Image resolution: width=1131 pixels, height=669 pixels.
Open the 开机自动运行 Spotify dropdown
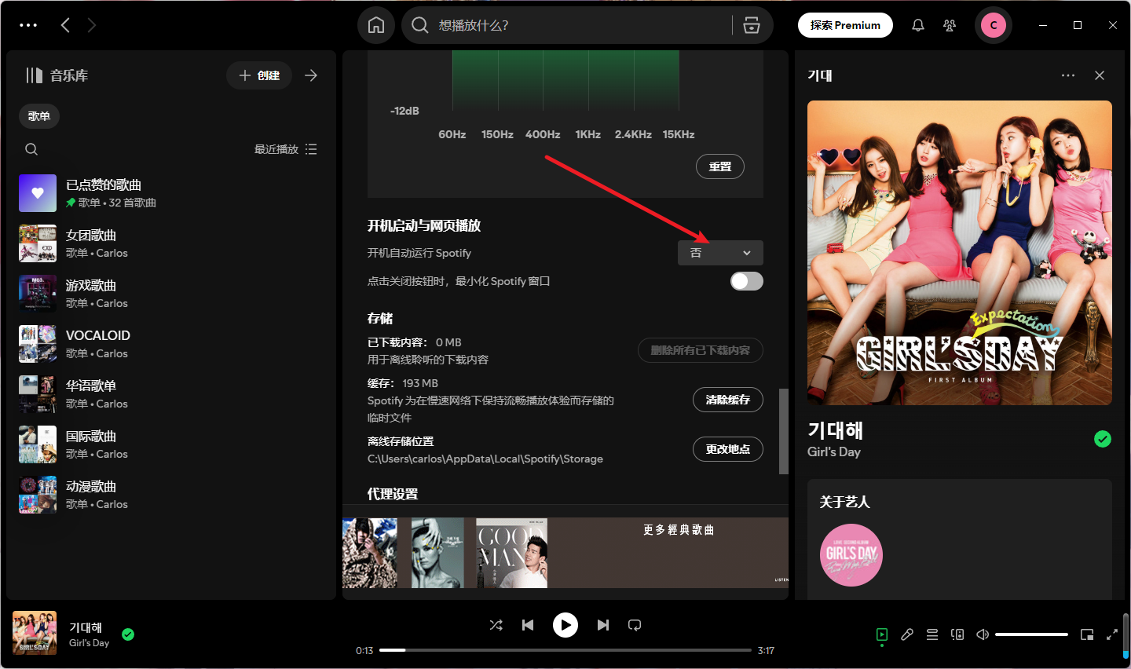(720, 253)
